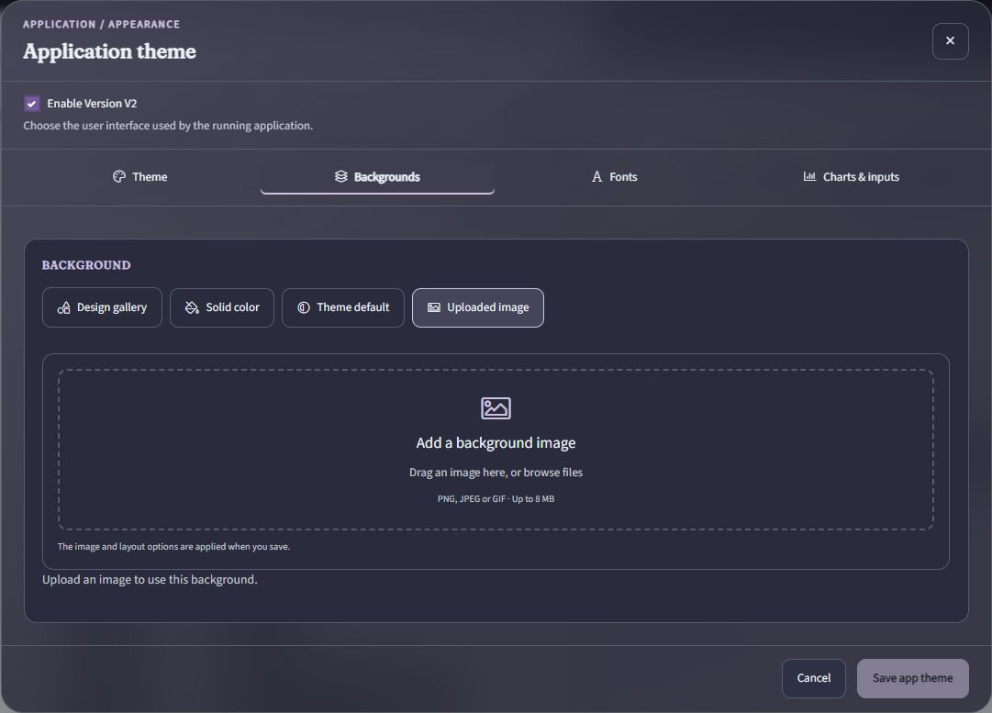The image size is (992, 713).
Task: Click the contrast circle Theme default icon
Action: click(x=304, y=307)
